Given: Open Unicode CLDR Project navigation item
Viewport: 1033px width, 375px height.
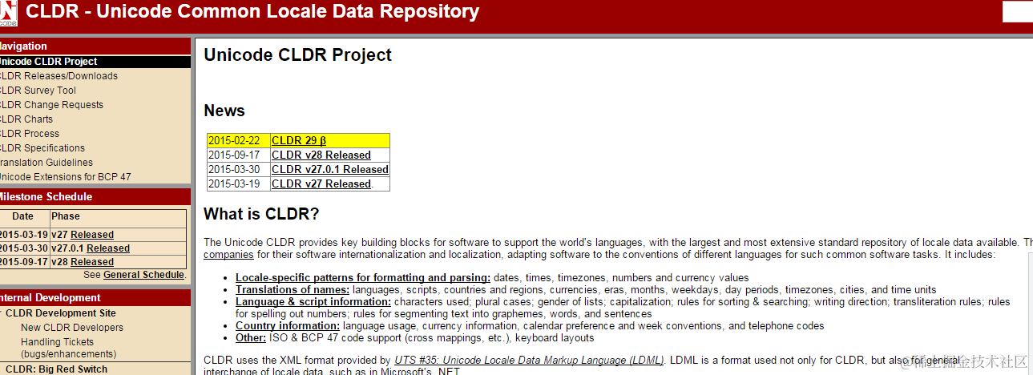Looking at the screenshot, I should (x=47, y=62).
